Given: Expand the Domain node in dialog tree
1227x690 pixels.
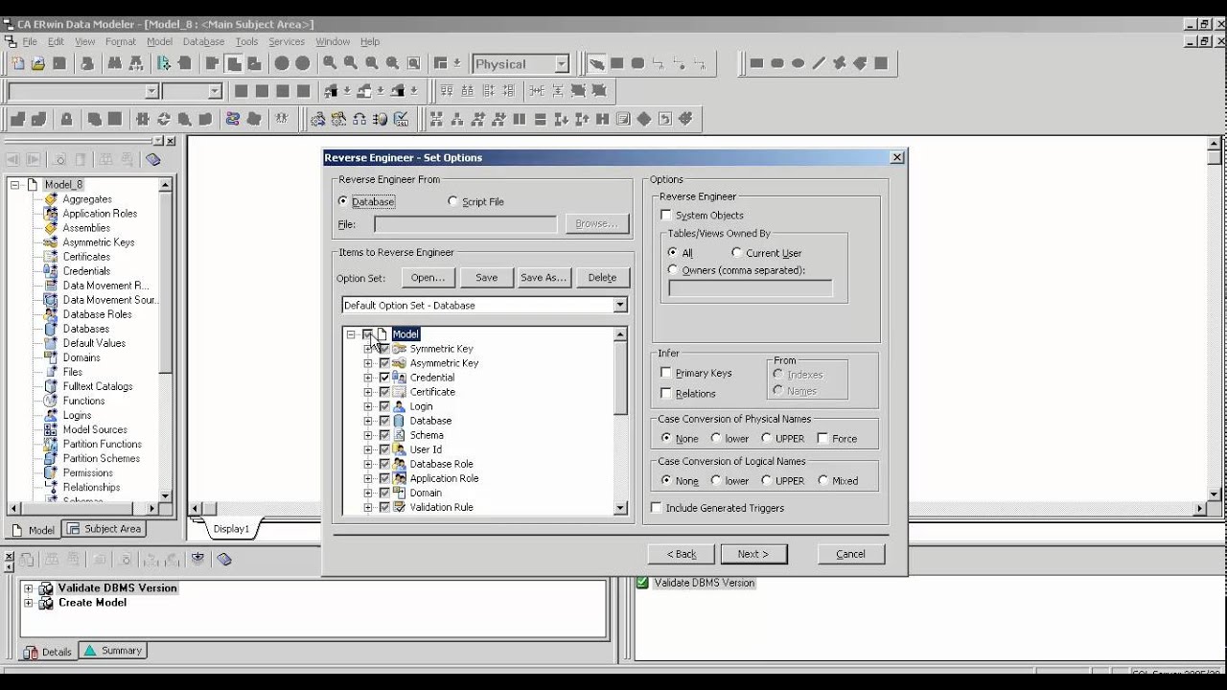Looking at the screenshot, I should pos(368,493).
